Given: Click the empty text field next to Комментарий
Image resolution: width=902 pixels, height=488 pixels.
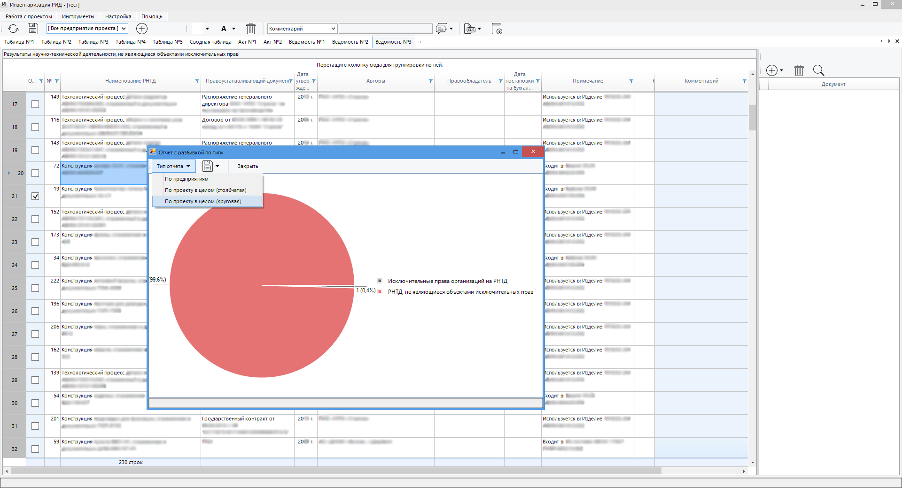Looking at the screenshot, I should (386, 29).
